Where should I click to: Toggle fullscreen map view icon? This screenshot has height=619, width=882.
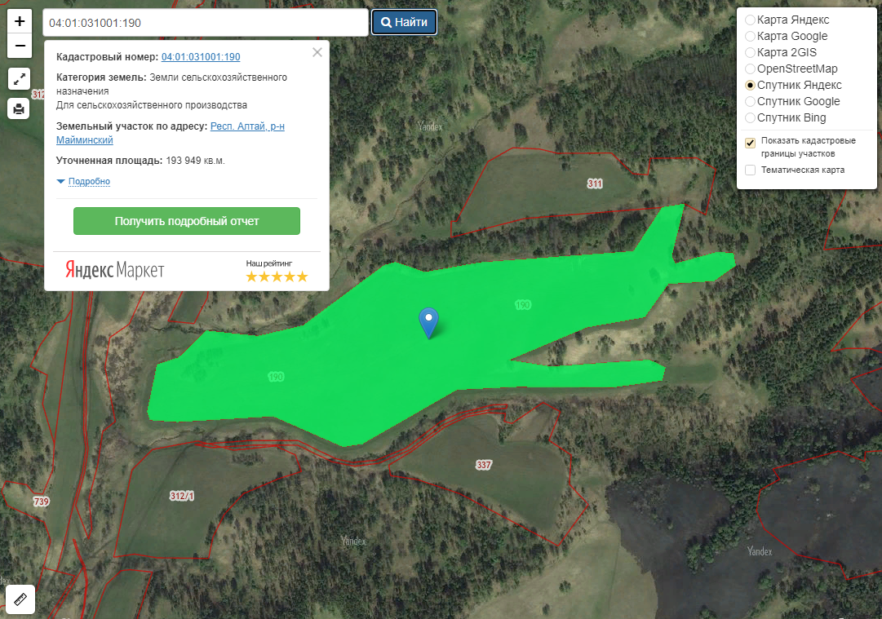[20, 79]
